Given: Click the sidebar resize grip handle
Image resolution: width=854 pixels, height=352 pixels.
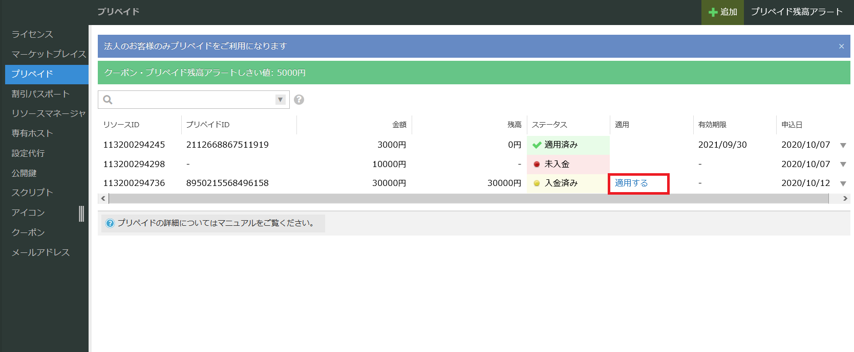Looking at the screenshot, I should click(x=81, y=214).
